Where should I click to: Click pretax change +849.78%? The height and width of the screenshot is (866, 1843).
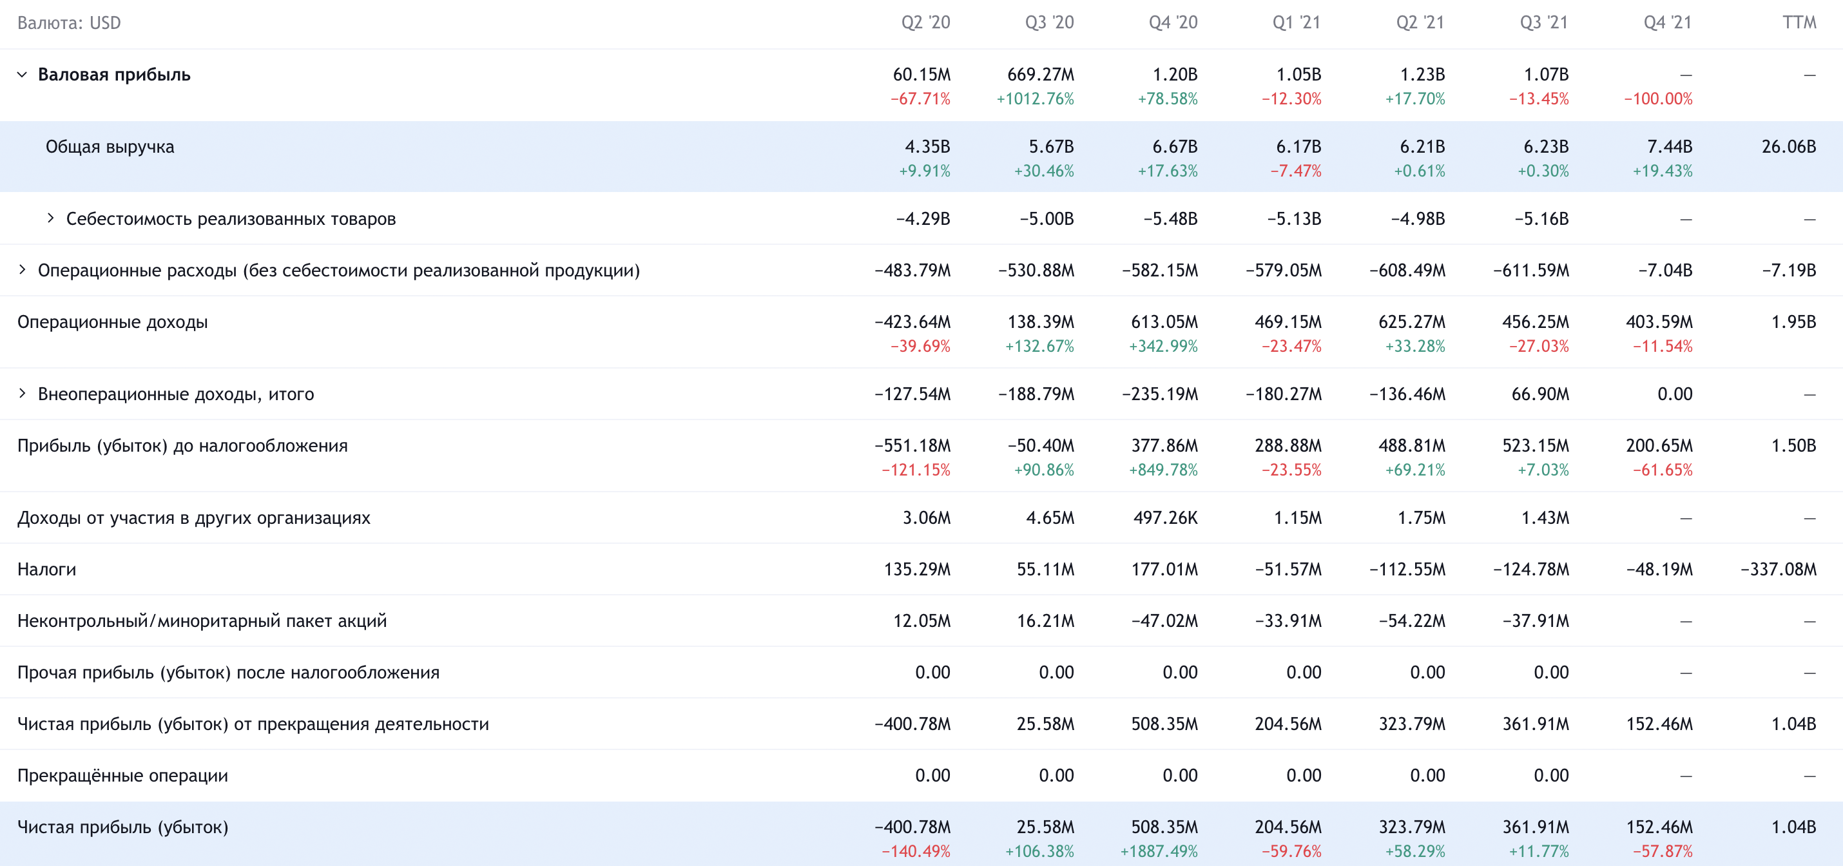point(1163,470)
